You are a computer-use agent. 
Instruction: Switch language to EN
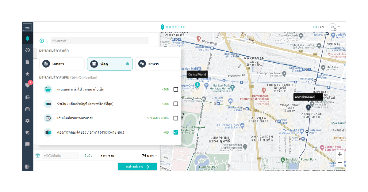pos(322,27)
